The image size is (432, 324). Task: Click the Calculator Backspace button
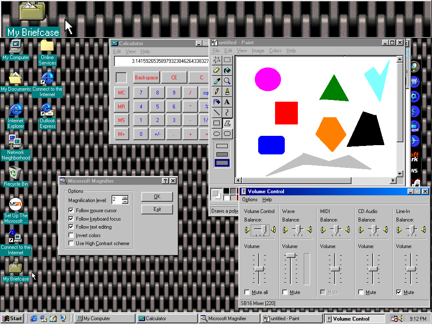click(146, 78)
